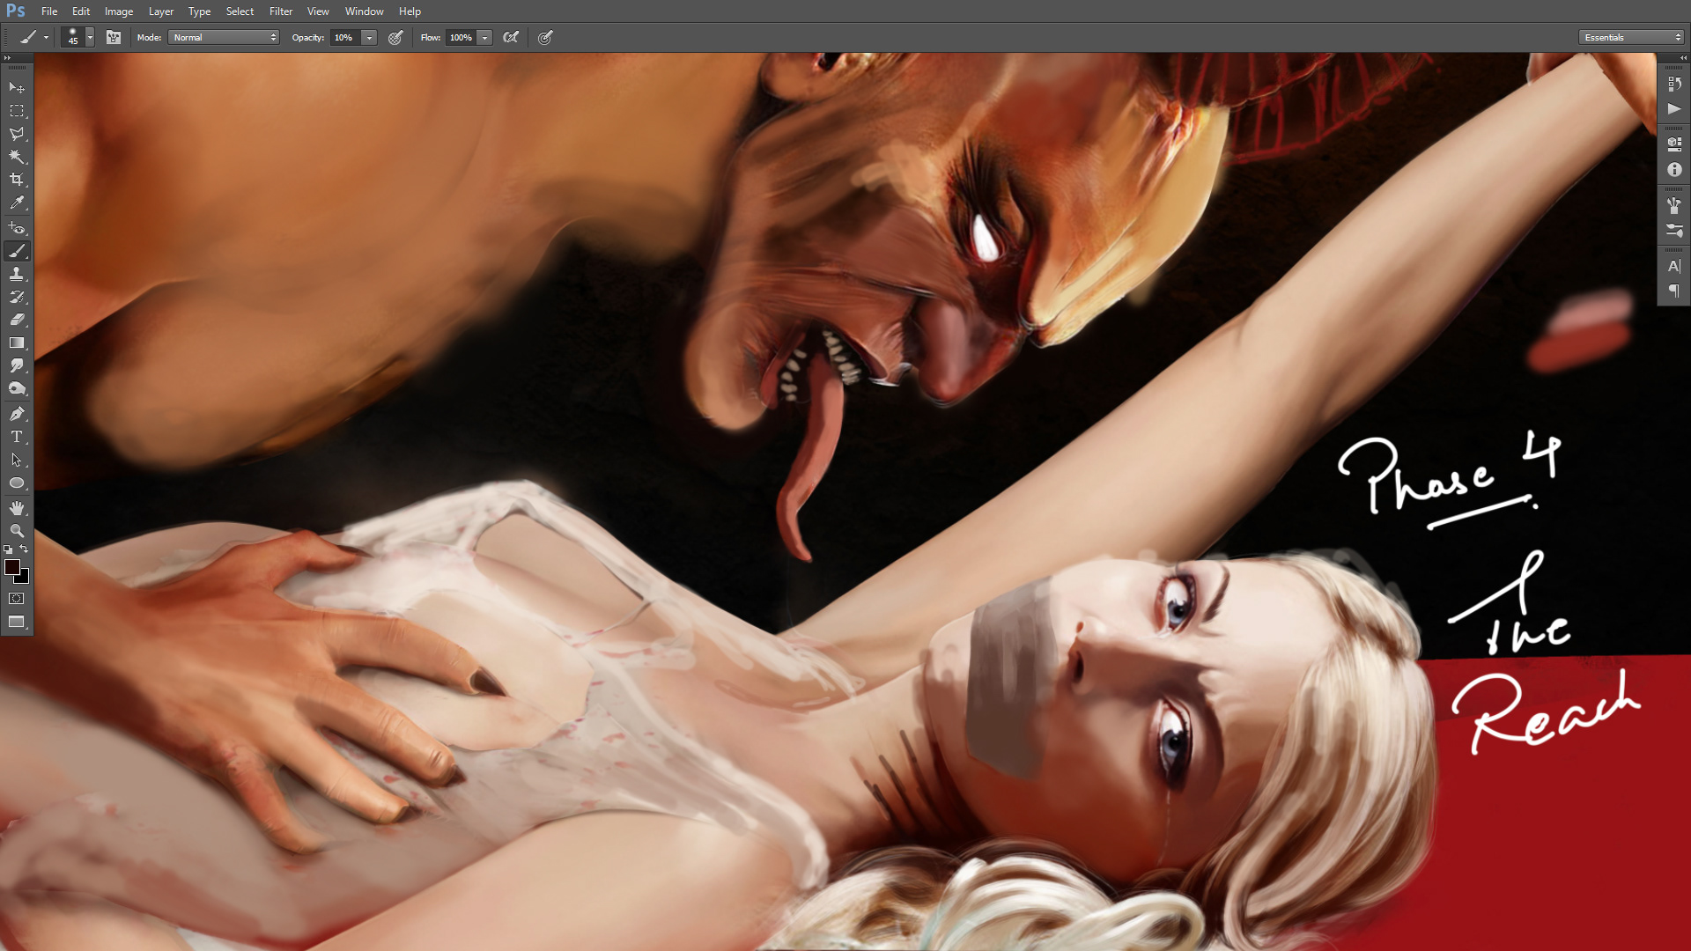Open the Brush Preset picker size 45

coord(78,37)
